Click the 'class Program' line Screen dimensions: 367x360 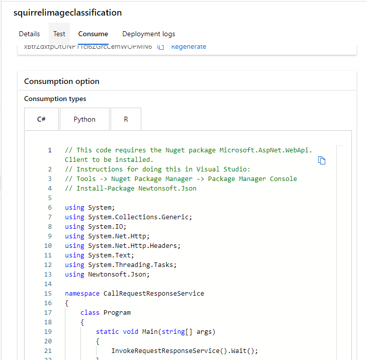[x=106, y=313]
